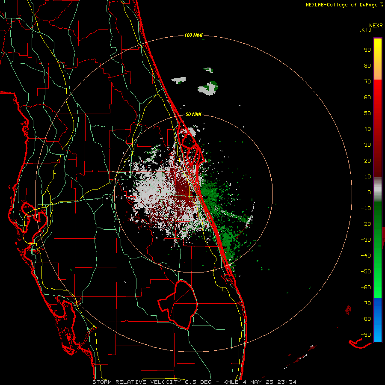Screen dimensions: 385x385
Task: Click the NEXR label above the scale
Action: pos(376,26)
